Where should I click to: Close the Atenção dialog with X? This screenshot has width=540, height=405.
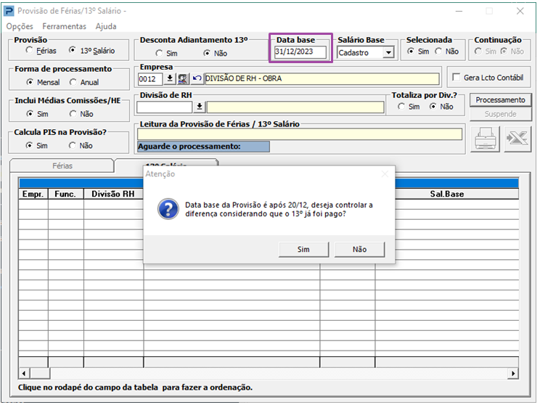tap(385, 174)
